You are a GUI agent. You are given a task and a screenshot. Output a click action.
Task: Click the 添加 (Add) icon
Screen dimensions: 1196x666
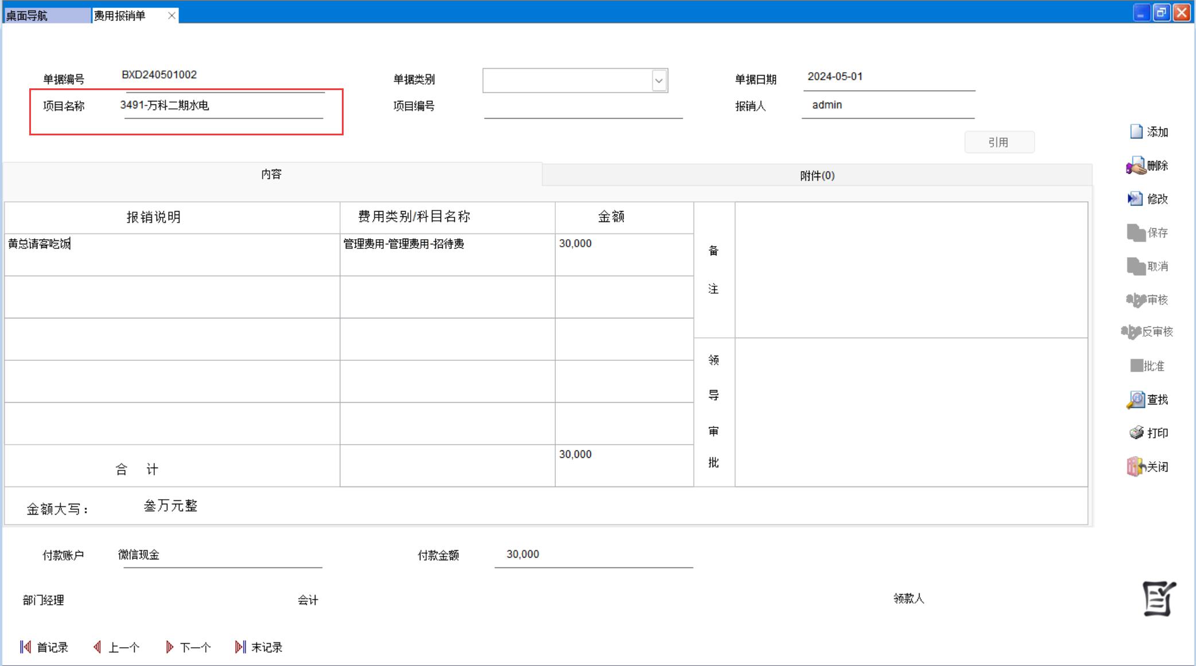click(x=1136, y=132)
